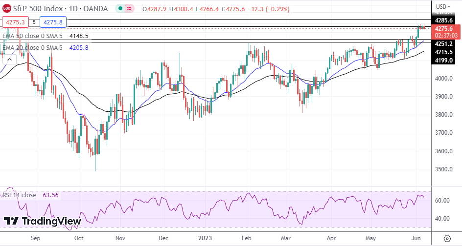Click the 4000.0 price axis label
Image resolution: width=462 pixels, height=247 pixels.
444,79
